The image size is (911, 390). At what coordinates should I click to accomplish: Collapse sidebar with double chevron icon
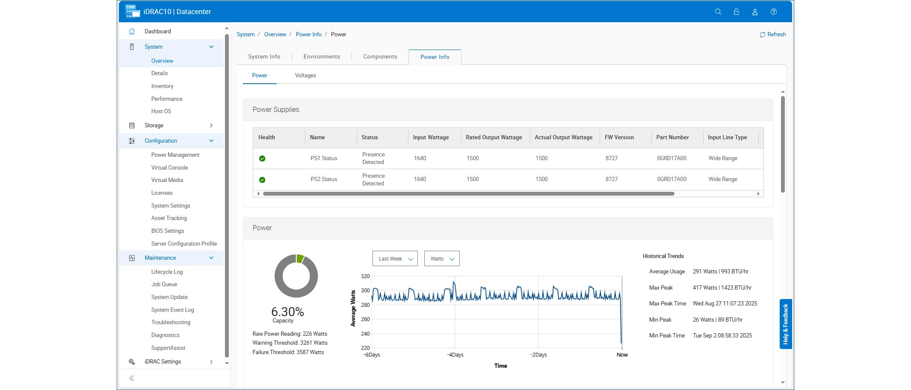click(x=132, y=378)
